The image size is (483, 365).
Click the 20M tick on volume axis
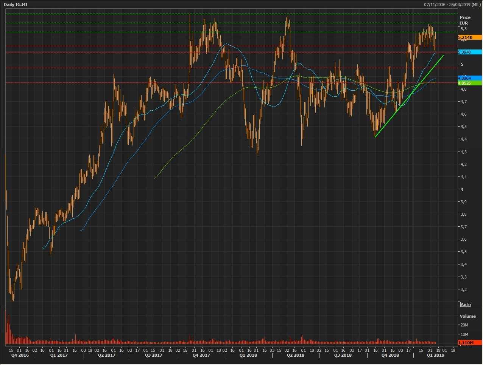pos(464,325)
